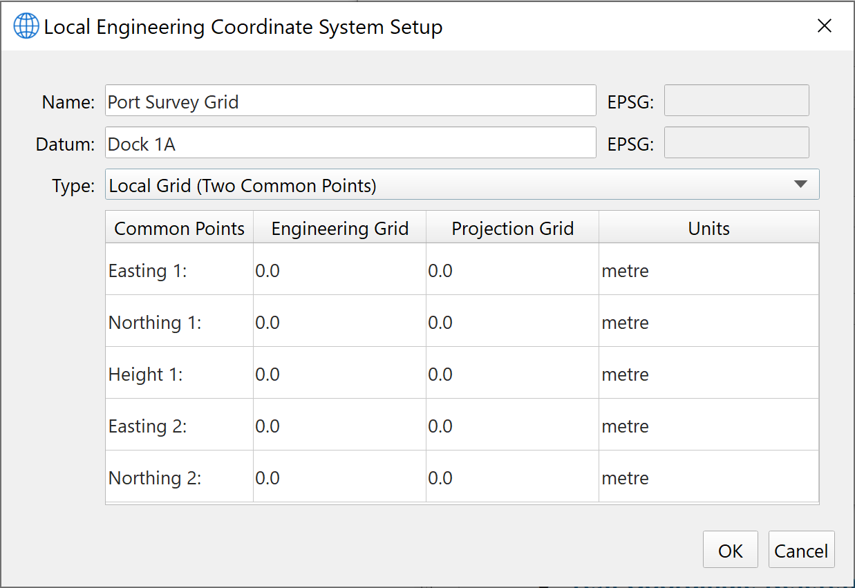Select Engineering Grid cell for Northing 2
This screenshot has height=588, width=855.
coord(339,477)
